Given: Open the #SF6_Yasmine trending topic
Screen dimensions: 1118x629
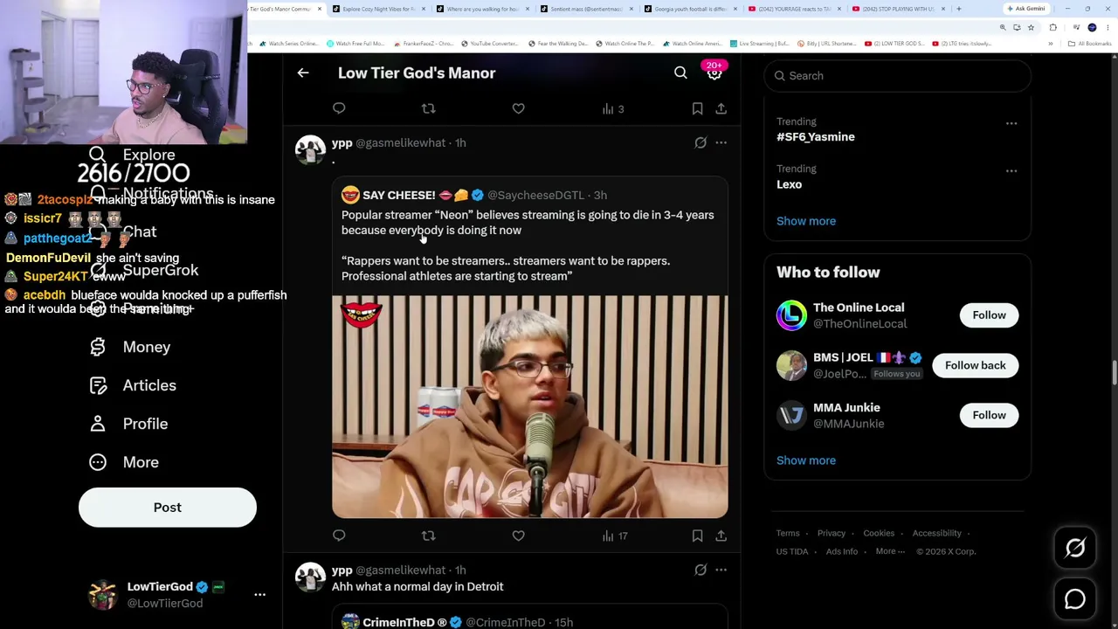Looking at the screenshot, I should coord(816,137).
